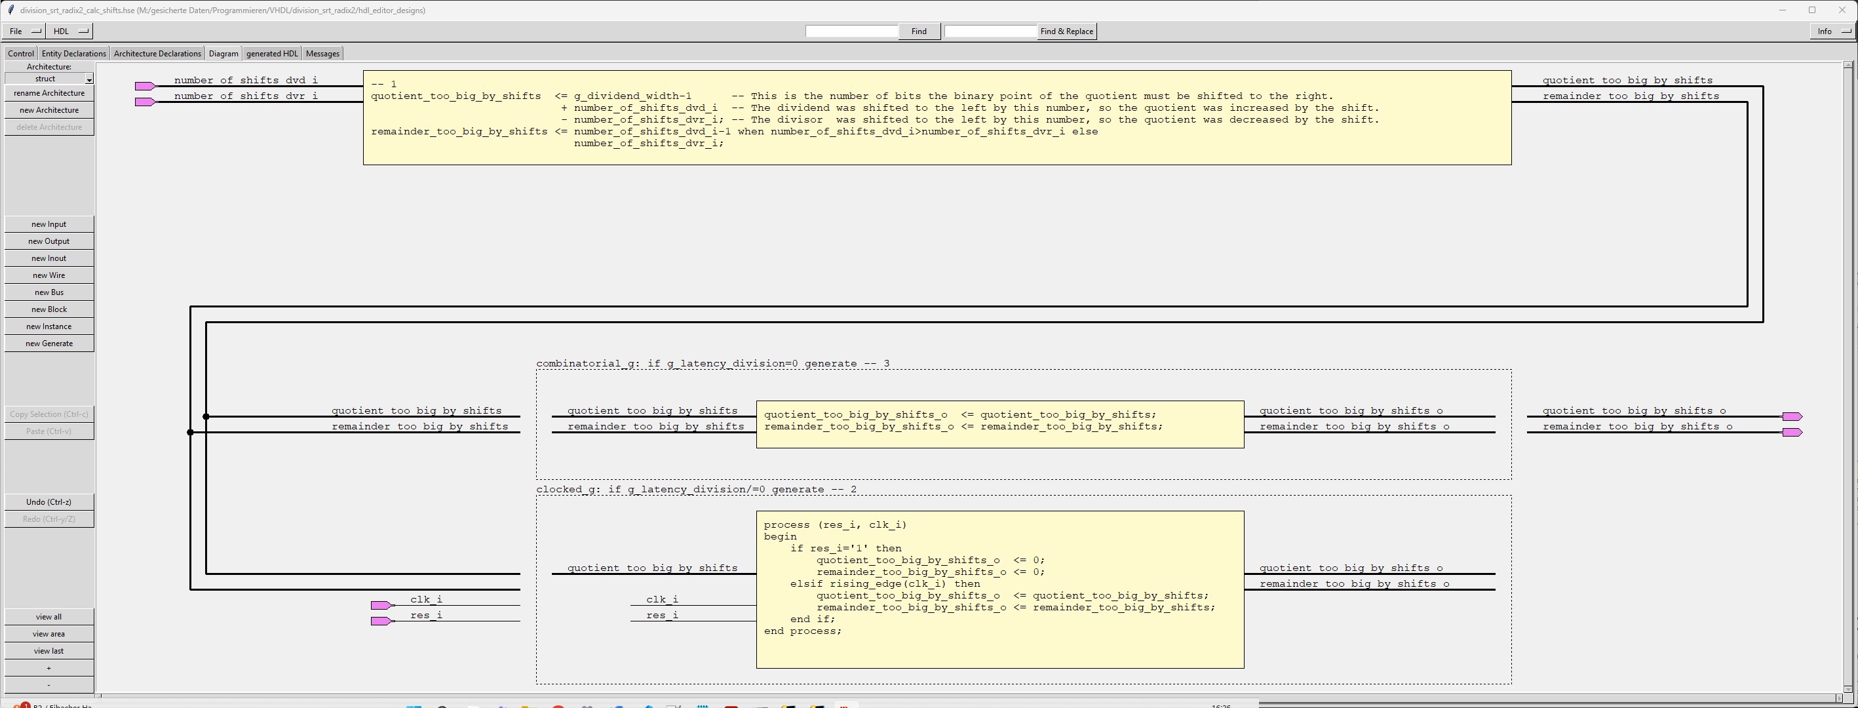Click the quotient_too_big_by_shifts_o output port symbol
Screen dimensions: 1858x708
pos(1792,417)
